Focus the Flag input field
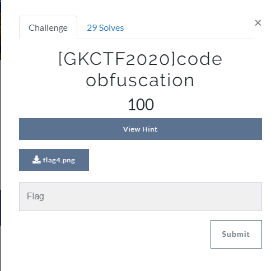Viewport: 276px width, 271px height. (141, 197)
